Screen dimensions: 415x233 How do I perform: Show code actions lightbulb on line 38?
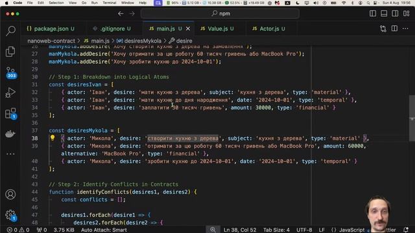click(x=53, y=138)
